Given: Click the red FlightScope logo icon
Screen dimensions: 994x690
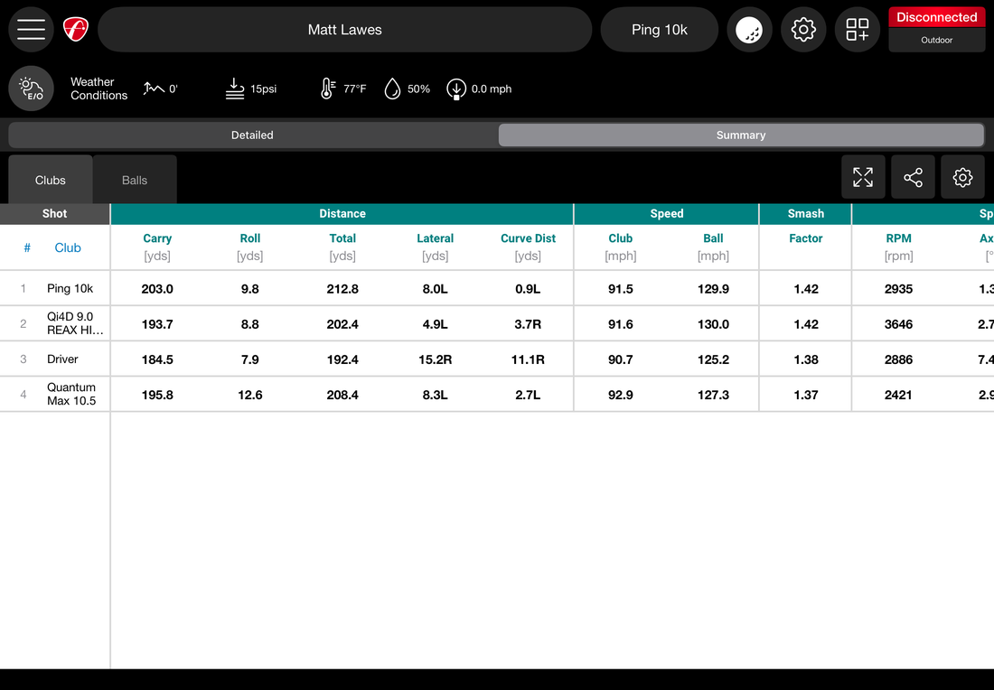Looking at the screenshot, I should coord(76,30).
